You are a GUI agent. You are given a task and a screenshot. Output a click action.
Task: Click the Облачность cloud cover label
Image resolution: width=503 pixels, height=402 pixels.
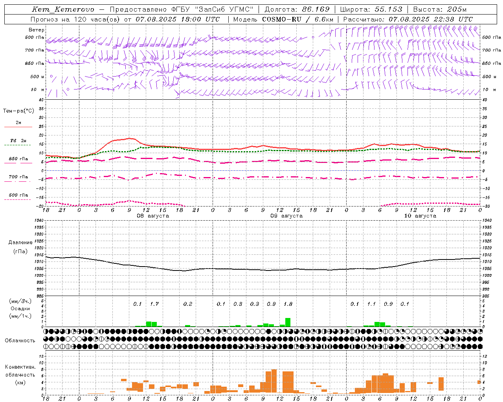pyautogui.click(x=20, y=340)
